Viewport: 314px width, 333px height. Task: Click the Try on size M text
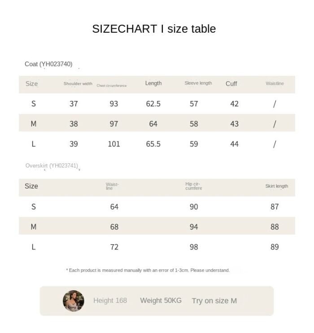coord(214,301)
